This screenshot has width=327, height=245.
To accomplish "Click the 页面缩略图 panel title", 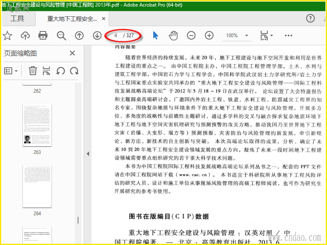I will pyautogui.click(x=20, y=53).
